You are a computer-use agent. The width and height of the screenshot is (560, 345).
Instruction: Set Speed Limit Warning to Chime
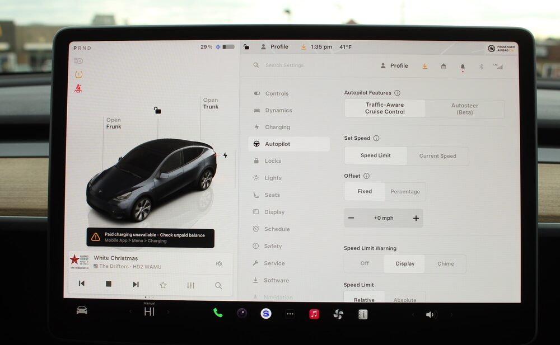445,263
